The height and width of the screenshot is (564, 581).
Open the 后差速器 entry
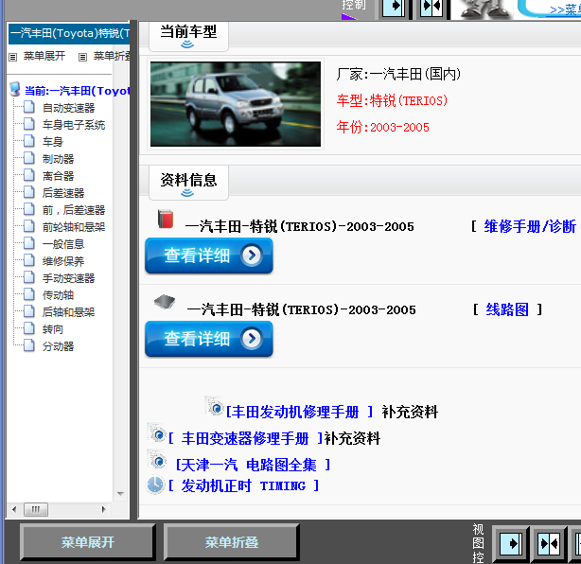(63, 193)
